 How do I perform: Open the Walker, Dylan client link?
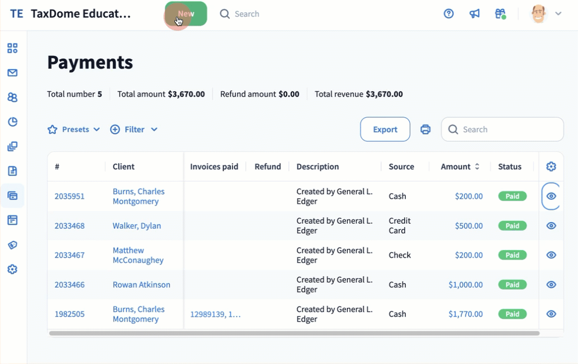click(136, 226)
